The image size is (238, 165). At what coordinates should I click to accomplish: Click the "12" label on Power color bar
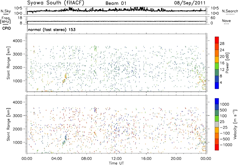click(x=222, y=70)
